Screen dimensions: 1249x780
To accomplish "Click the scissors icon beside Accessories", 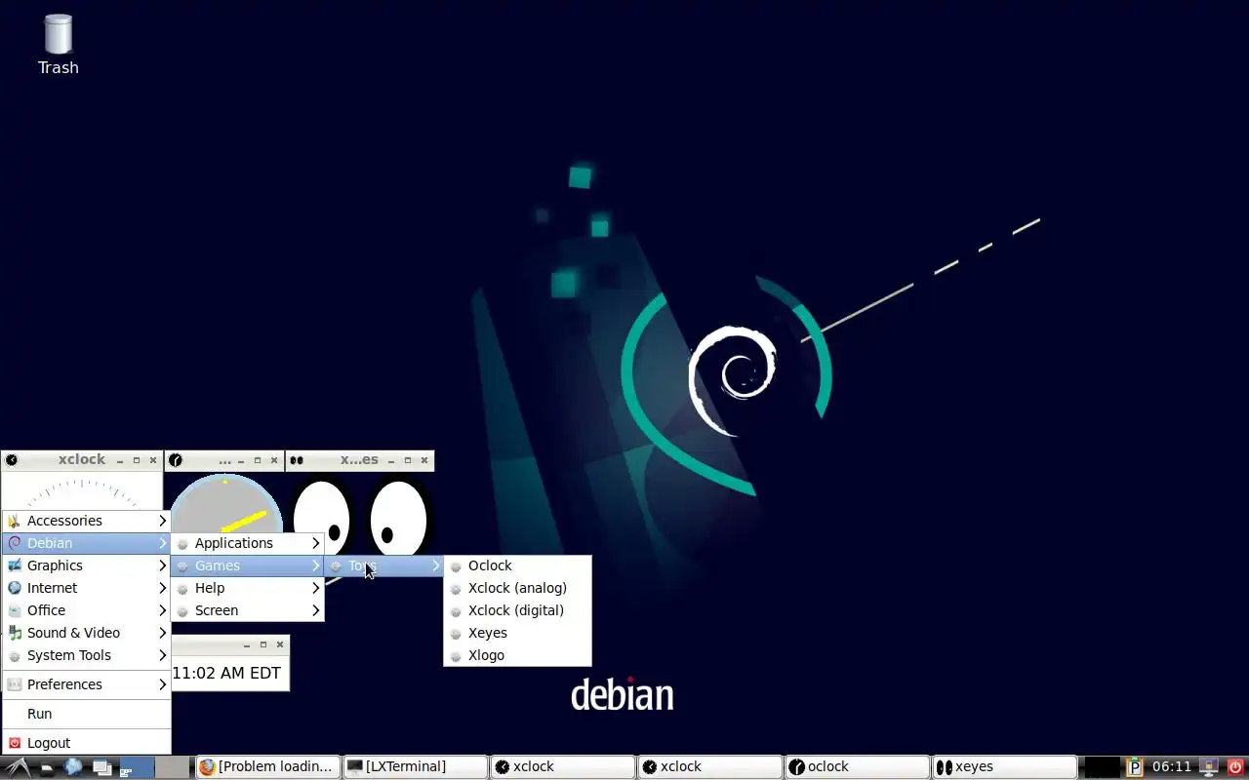I will coord(15,521).
